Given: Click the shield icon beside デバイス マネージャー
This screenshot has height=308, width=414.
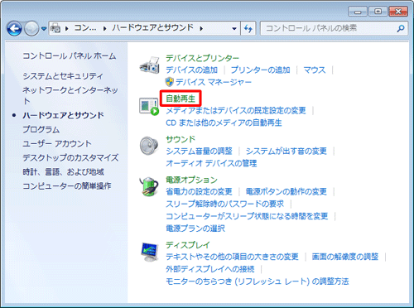Looking at the screenshot, I should click(169, 82).
